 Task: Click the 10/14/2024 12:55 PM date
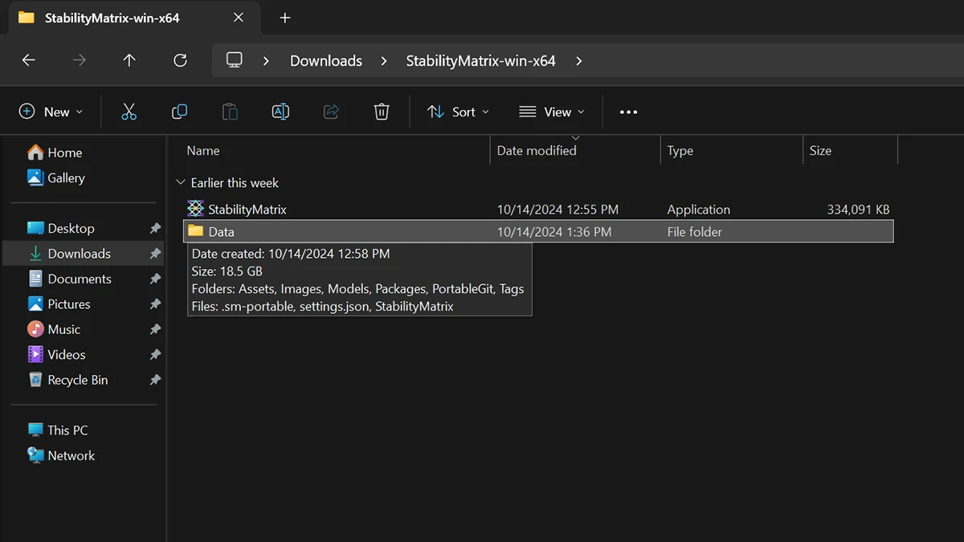pos(558,210)
